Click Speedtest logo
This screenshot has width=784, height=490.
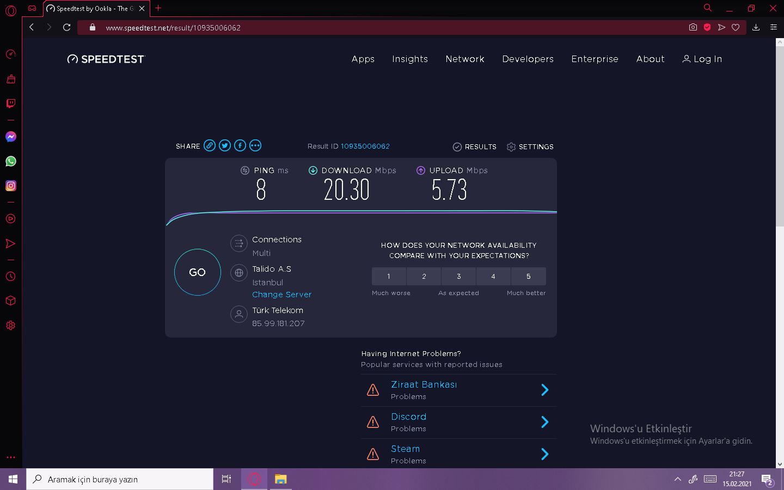(x=106, y=59)
